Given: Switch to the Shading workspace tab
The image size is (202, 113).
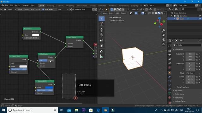Looking at the screenshot, I should [x=92, y=6].
